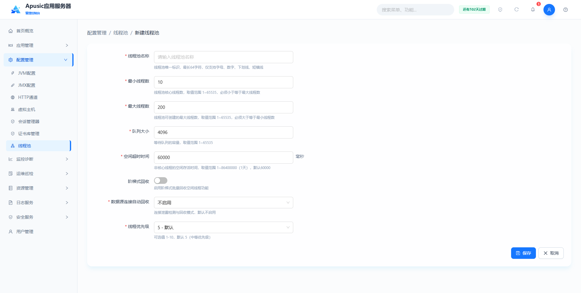Open the JMX配置 page
The width and height of the screenshot is (581, 293).
[x=38, y=85]
